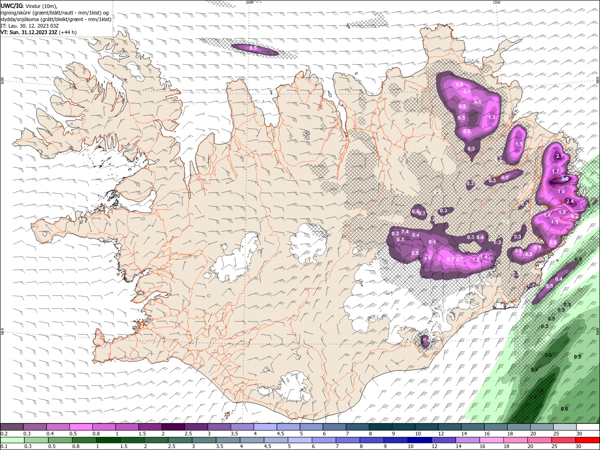Screen dimensions: 600x450
Task: Click the 'UWC/IG: Vindur (10m)' title text
Action: tap(29, 6)
